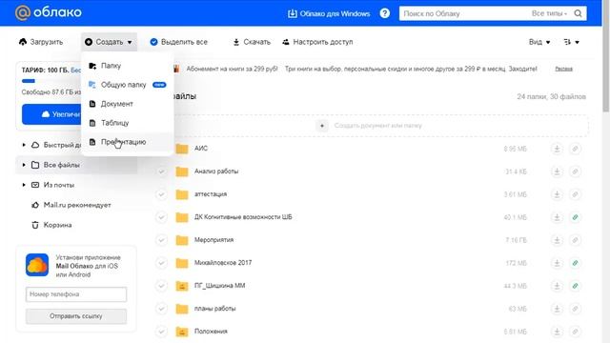Tick checkbox for планы работы folder
Viewport: 610px width, 343px height.
click(x=161, y=309)
